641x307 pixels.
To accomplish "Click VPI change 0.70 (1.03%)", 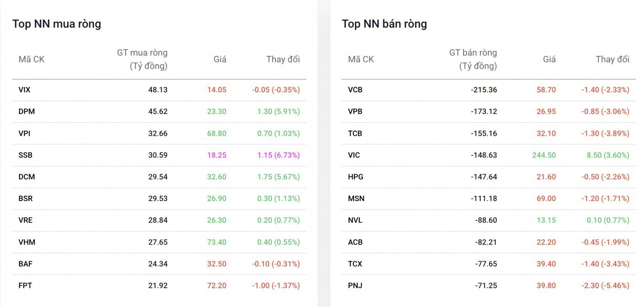I will (x=278, y=134).
